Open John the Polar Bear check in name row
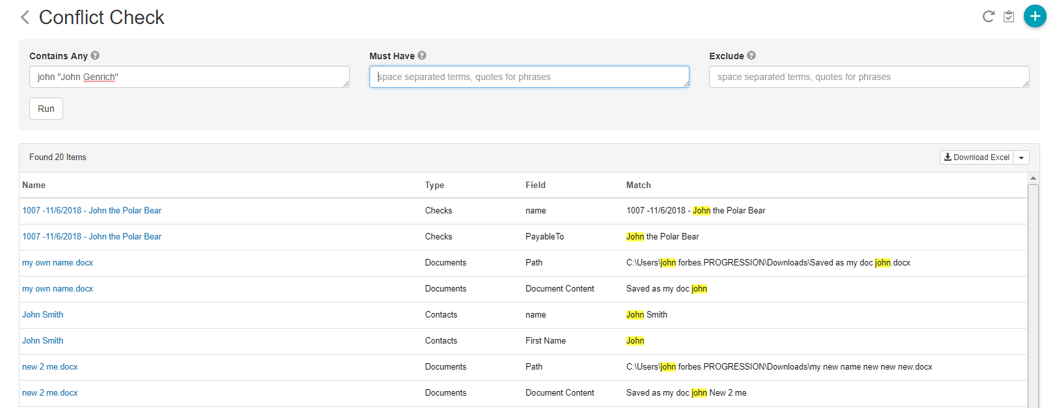This screenshot has height=408, width=1057. pos(92,211)
